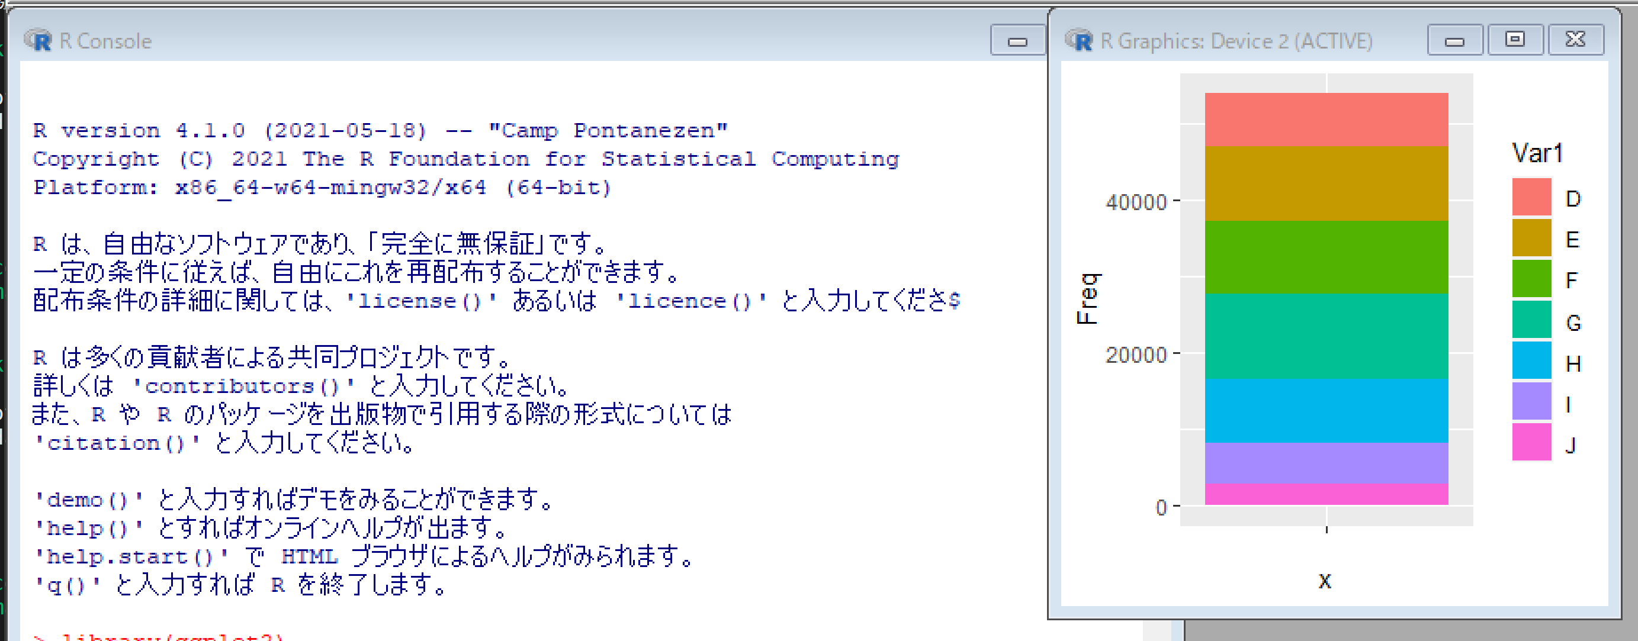Close the R Graphics Device 2 window
This screenshot has width=1638, height=641.
(1576, 41)
